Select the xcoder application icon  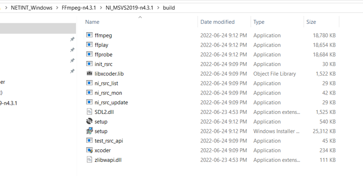pyautogui.click(x=90, y=150)
